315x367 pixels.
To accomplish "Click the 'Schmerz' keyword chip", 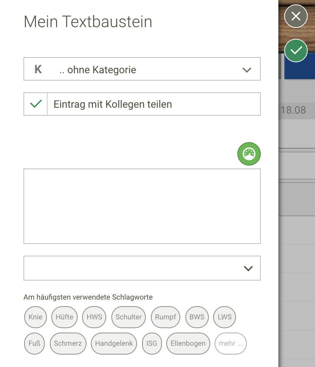I will click(x=68, y=344).
